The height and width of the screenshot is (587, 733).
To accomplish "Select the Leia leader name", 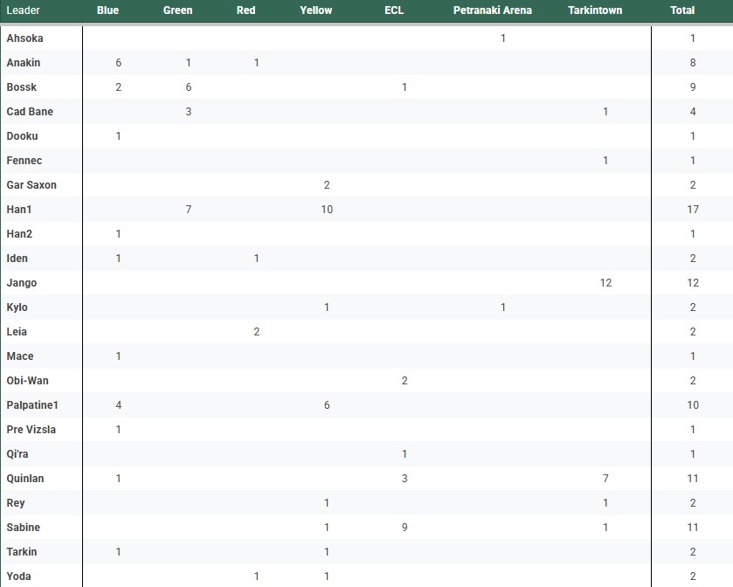I will (x=17, y=332).
